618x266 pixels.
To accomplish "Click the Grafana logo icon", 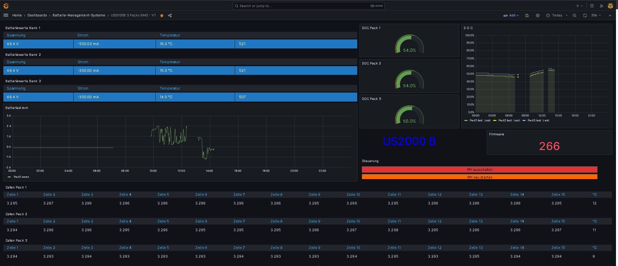I will [x=6, y=6].
